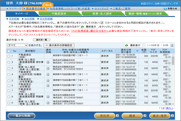This screenshot has width=181, height=121.
Task: Click the 一覧から削除 button
Action: 21,116
